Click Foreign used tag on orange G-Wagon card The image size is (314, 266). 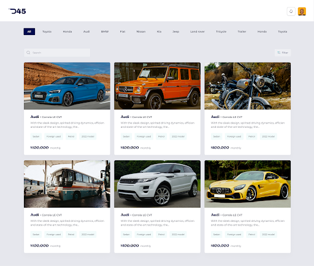[144, 136]
